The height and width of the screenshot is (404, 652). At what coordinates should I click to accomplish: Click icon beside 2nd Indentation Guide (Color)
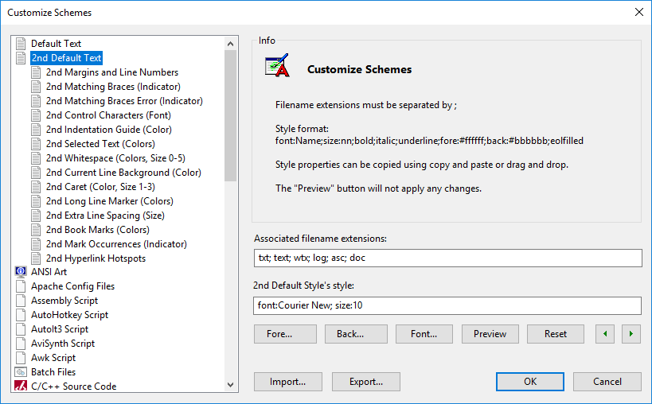tap(36, 130)
